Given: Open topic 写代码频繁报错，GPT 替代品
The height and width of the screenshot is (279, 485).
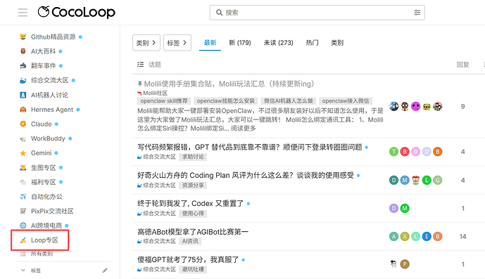Looking at the screenshot, I should (250, 147).
